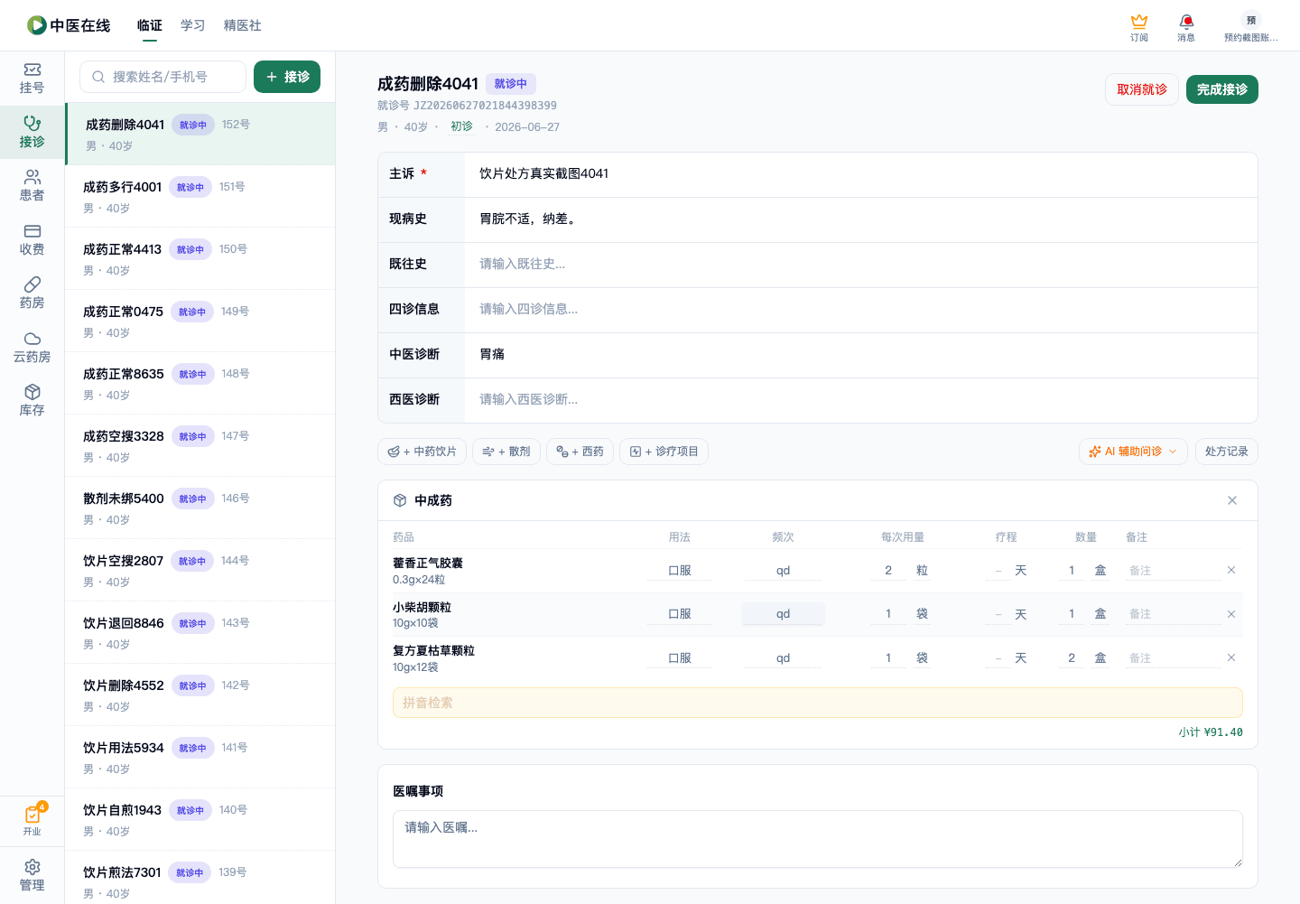Remove the 小柴胡颗粒 row
Screen dimensions: 1300x904
[x=1231, y=614]
